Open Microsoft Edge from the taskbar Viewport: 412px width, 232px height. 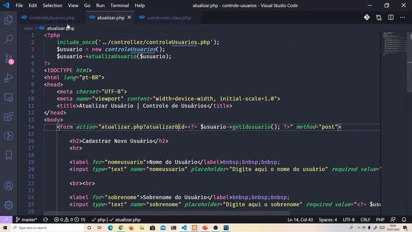click(x=110, y=227)
